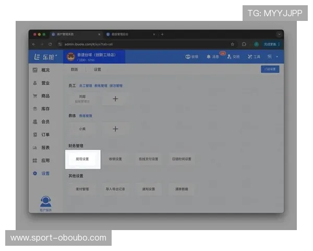Open 营业 business section in sidebar
Image resolution: width=313 pixels, height=251 pixels.
(41, 83)
